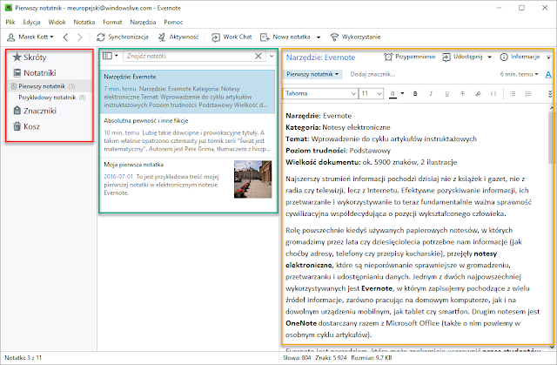Focus the Znajdź notatki search field
Image resolution: width=557 pixels, height=365 pixels.
(x=188, y=56)
